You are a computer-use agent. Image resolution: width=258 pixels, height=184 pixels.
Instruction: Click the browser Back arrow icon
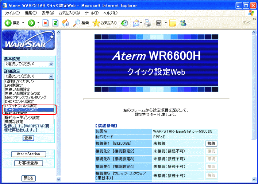(x=8, y=23)
